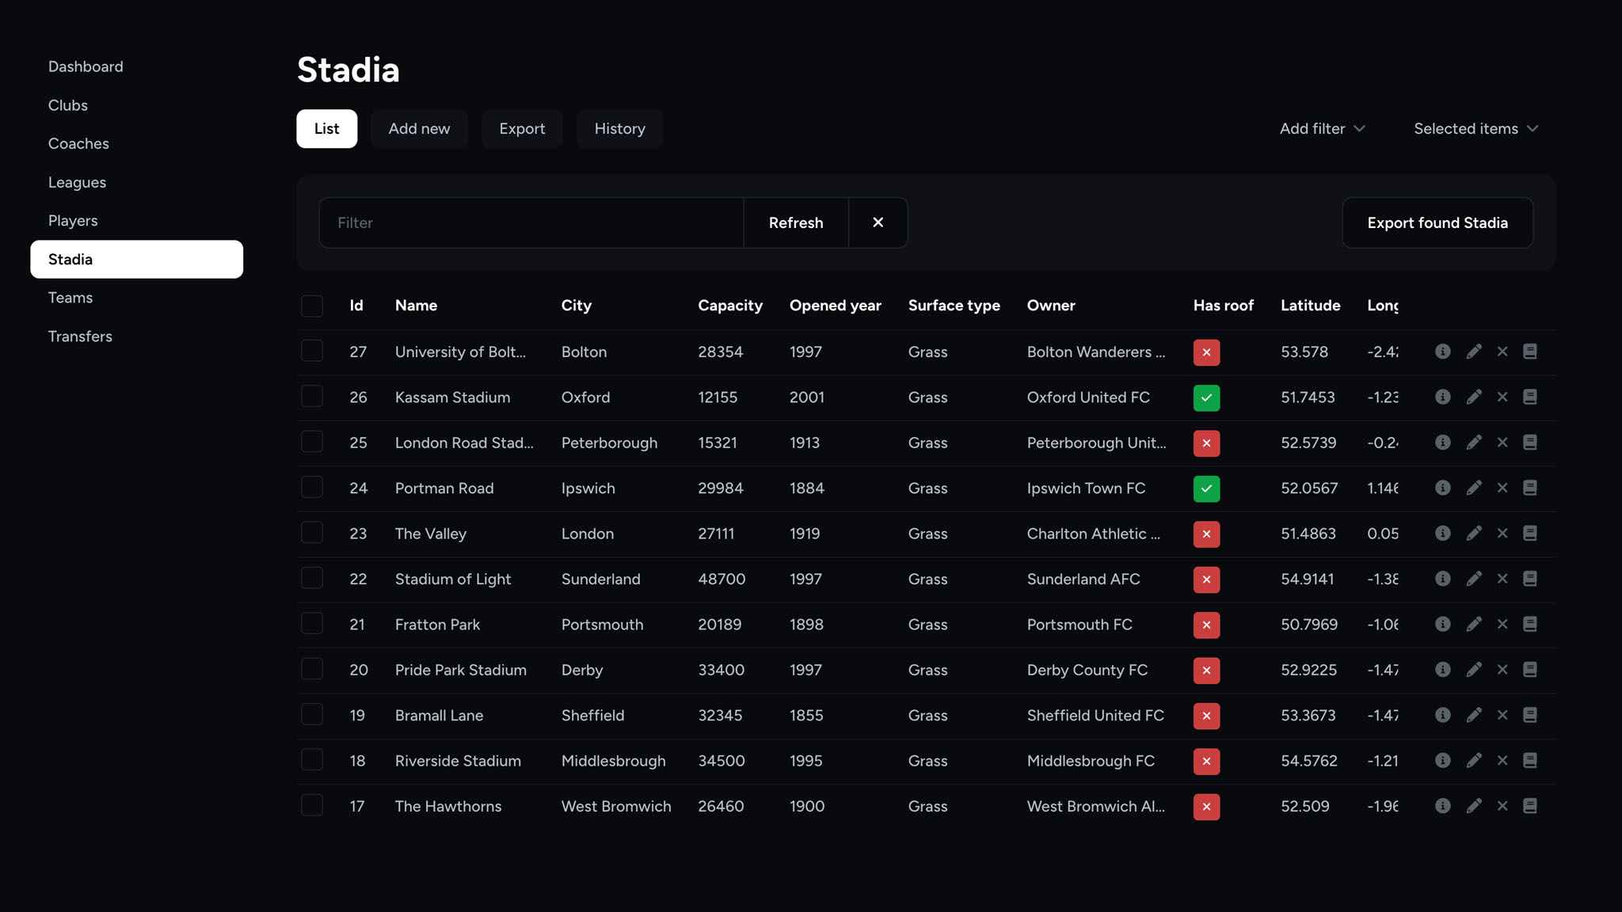
Task: Clear the filter input field
Action: (878, 222)
